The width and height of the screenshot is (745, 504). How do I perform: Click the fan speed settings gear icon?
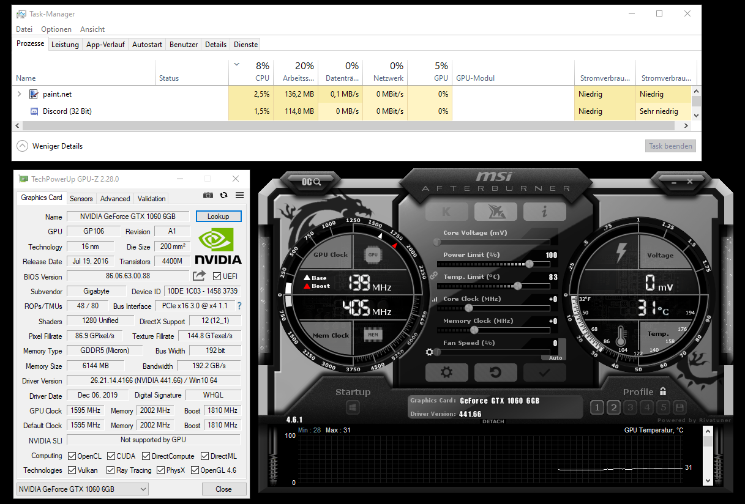(x=429, y=352)
